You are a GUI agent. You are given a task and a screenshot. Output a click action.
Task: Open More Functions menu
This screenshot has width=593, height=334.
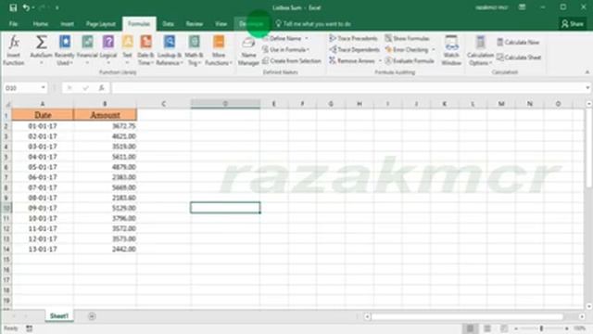219,50
